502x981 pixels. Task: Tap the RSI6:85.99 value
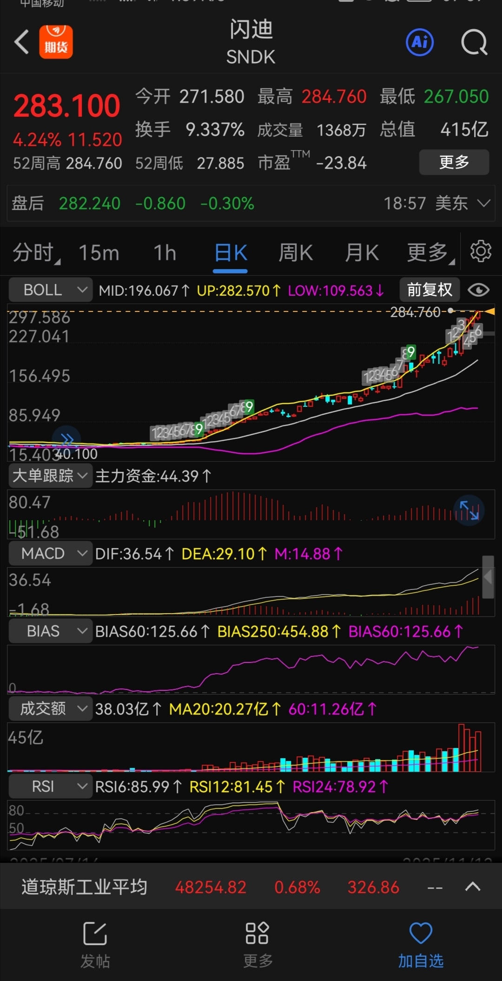[x=139, y=786]
